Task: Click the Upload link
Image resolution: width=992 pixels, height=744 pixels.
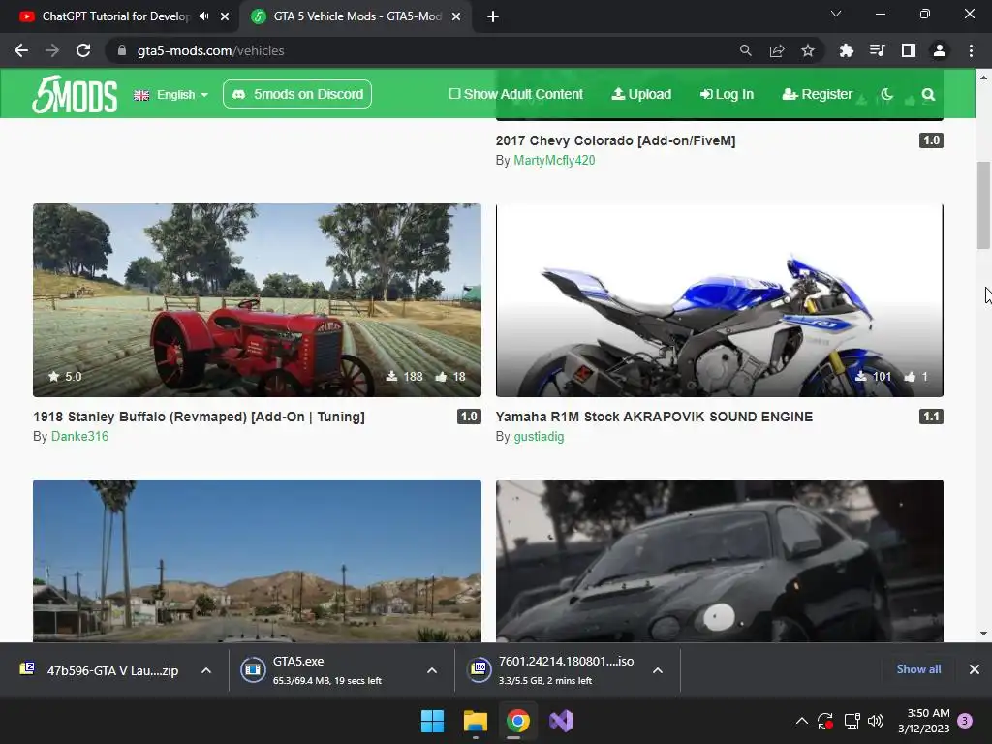Action: 641,94
